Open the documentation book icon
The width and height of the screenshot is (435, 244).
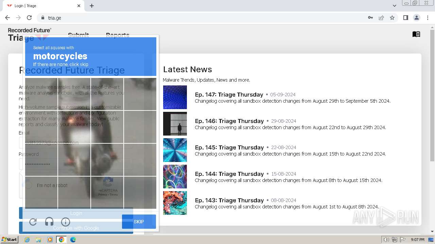click(x=416, y=34)
